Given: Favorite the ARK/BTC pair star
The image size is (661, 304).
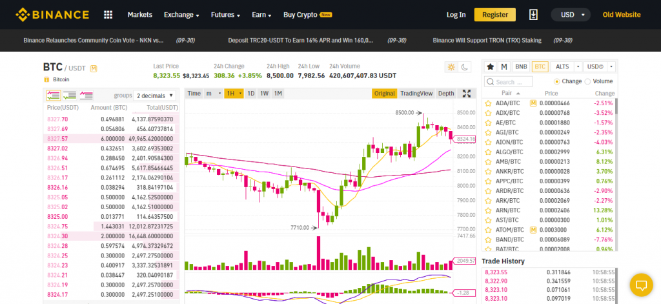Looking at the screenshot, I should tap(488, 201).
